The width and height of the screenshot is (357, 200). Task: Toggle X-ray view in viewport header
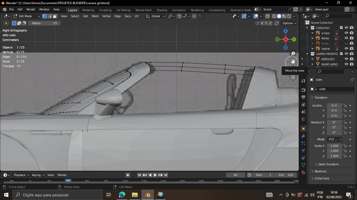(267, 16)
